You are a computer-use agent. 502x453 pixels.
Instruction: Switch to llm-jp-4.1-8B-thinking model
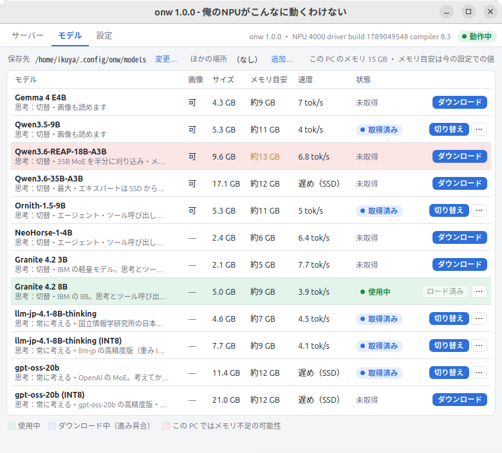[449, 319]
